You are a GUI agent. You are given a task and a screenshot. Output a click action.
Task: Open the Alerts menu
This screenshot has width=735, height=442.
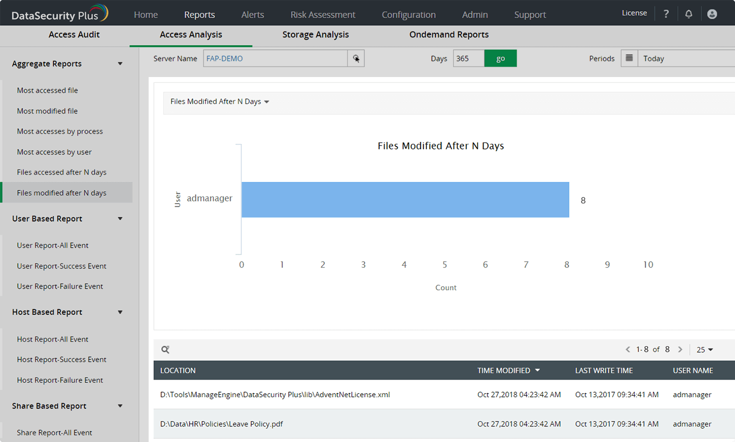[x=253, y=15]
